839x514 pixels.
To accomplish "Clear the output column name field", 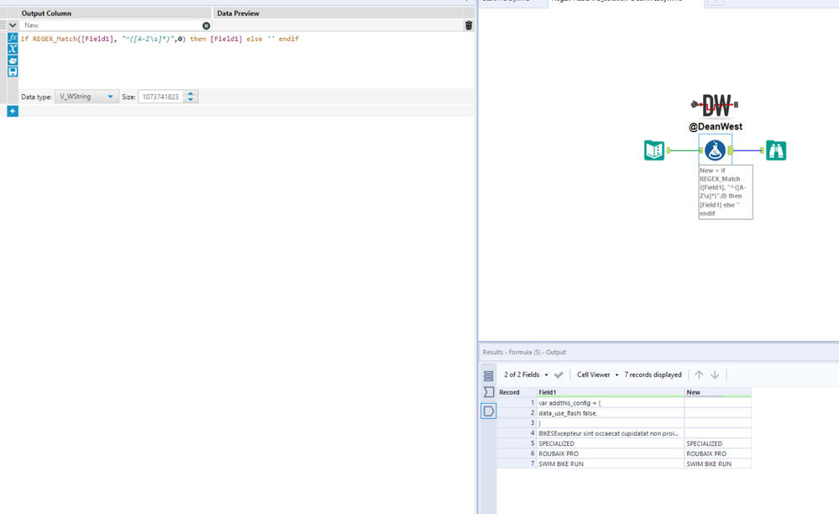I will (x=206, y=26).
